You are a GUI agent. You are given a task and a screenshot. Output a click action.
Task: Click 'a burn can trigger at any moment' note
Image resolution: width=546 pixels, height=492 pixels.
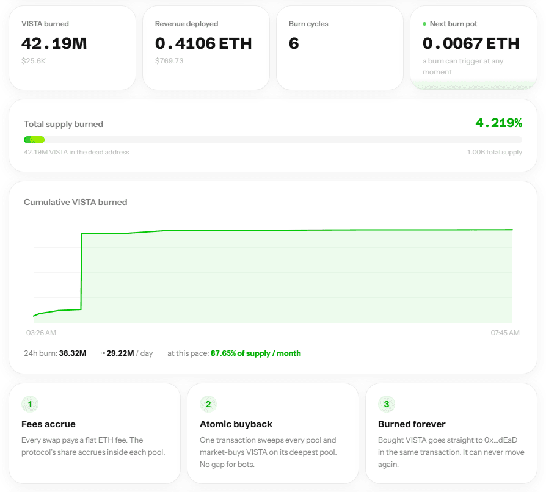click(463, 67)
